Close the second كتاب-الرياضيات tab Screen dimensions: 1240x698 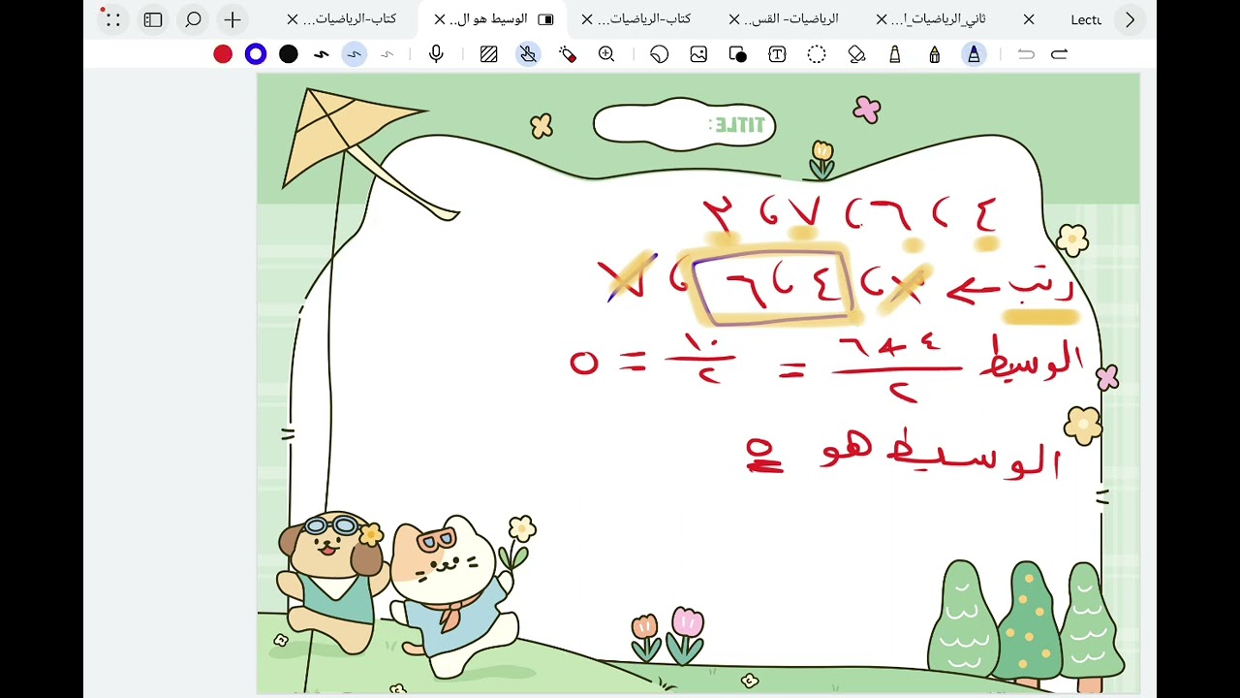(587, 19)
